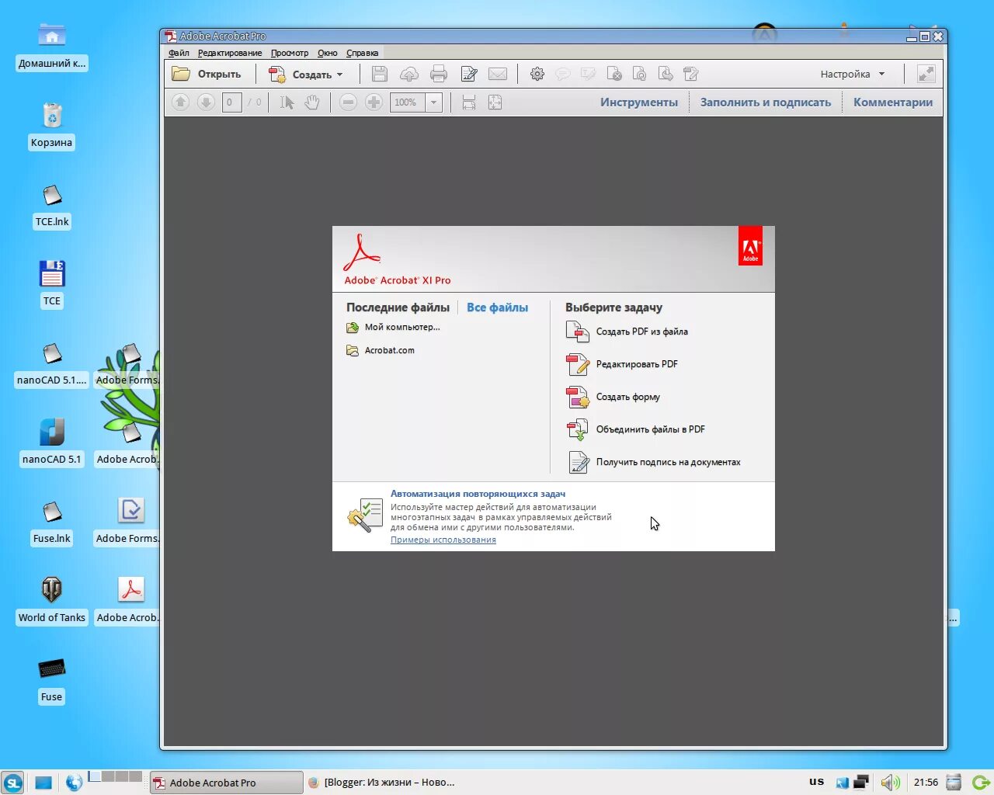994x795 pixels.
Task: Choose Создать PDF из файла task
Action: [627, 332]
